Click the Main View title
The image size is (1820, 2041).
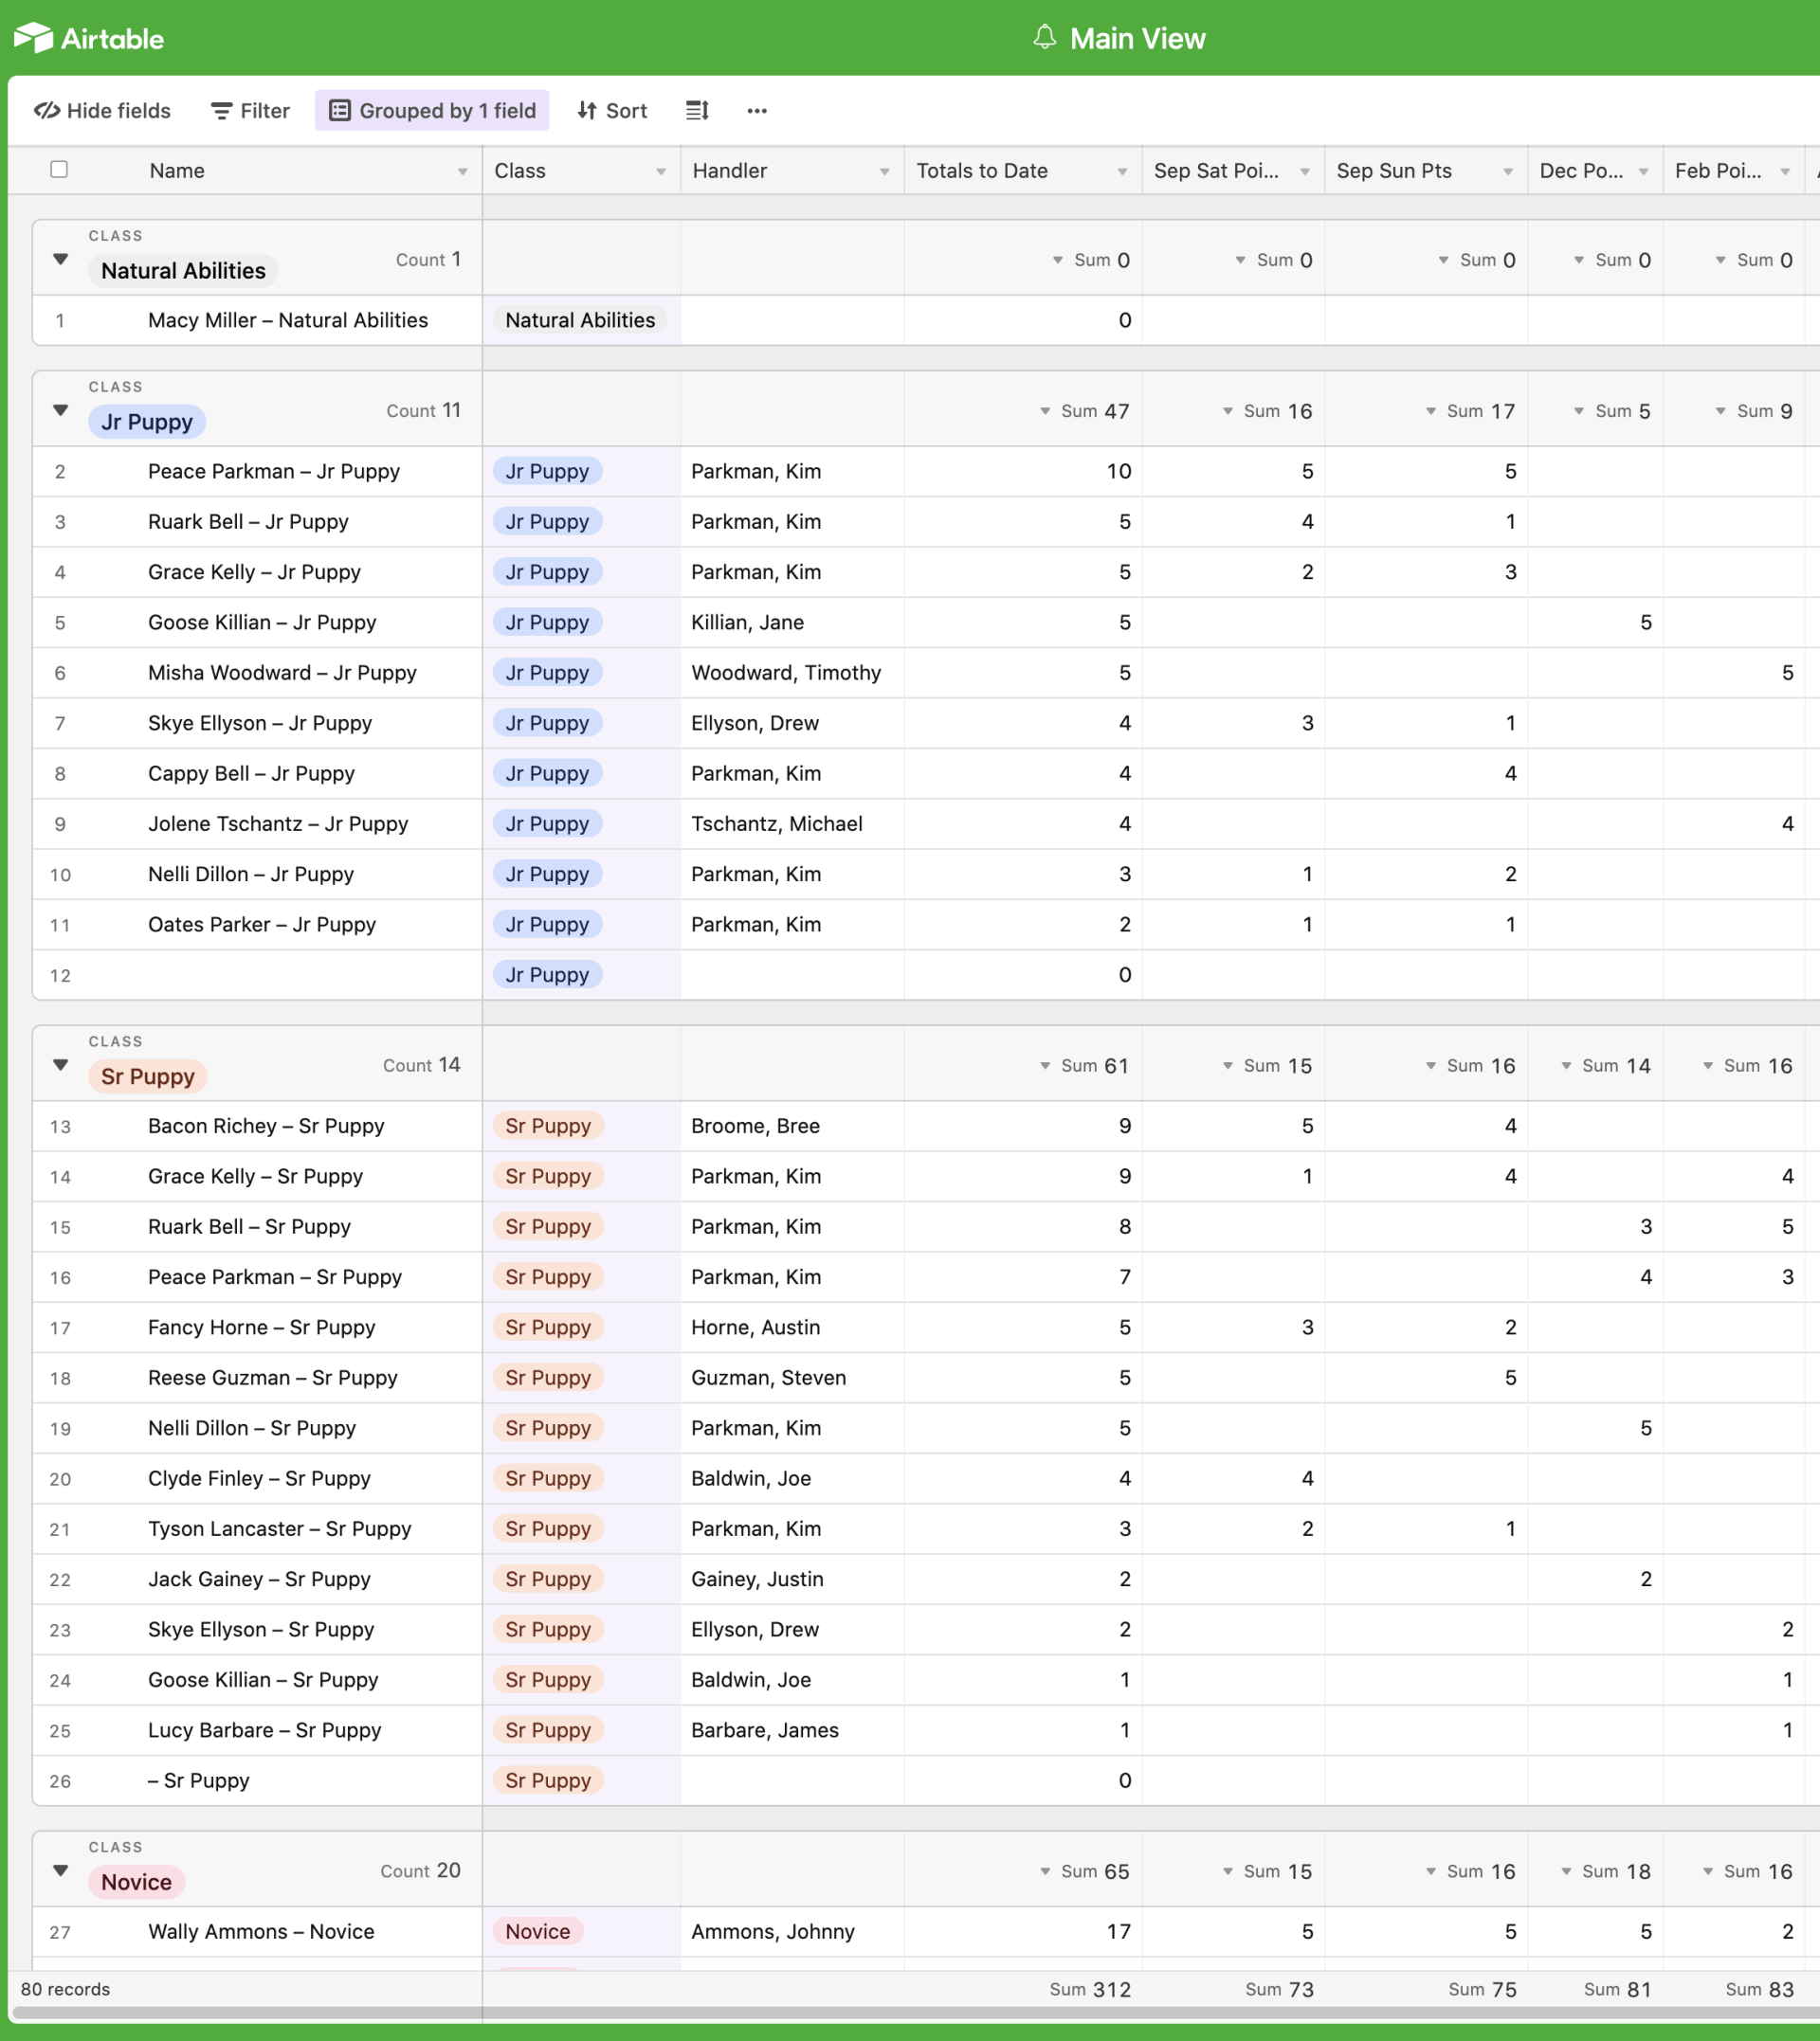pyautogui.click(x=1138, y=38)
